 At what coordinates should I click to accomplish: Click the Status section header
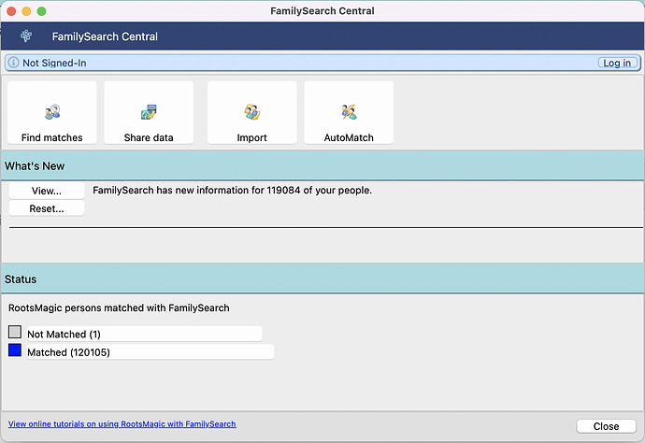(322, 279)
